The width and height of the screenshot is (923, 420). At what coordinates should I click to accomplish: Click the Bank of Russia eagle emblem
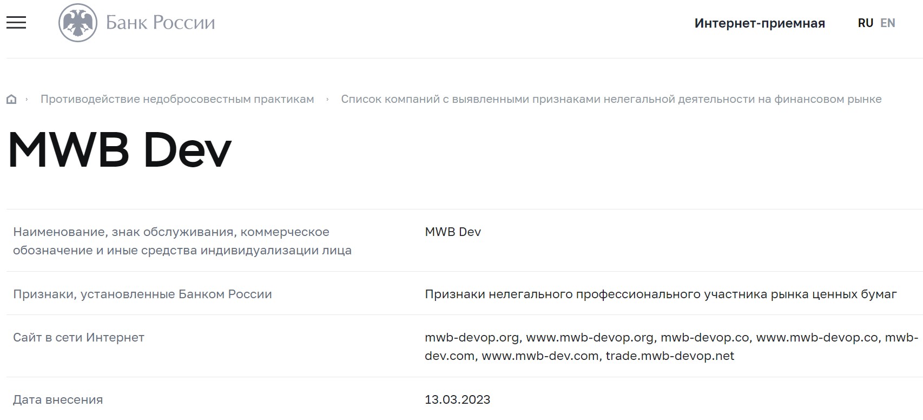[78, 23]
